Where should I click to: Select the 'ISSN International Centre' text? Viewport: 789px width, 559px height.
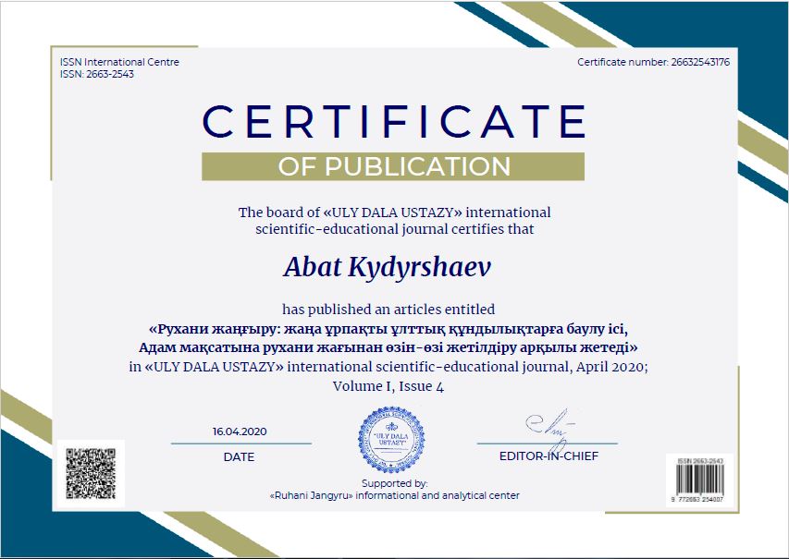(119, 62)
